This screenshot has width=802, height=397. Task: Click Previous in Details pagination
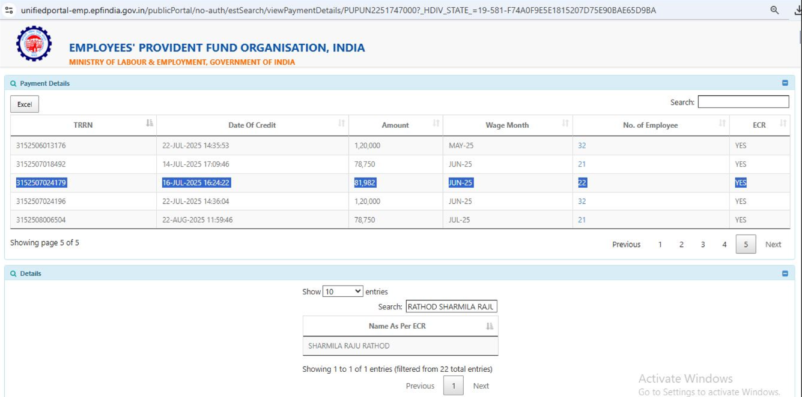point(420,386)
